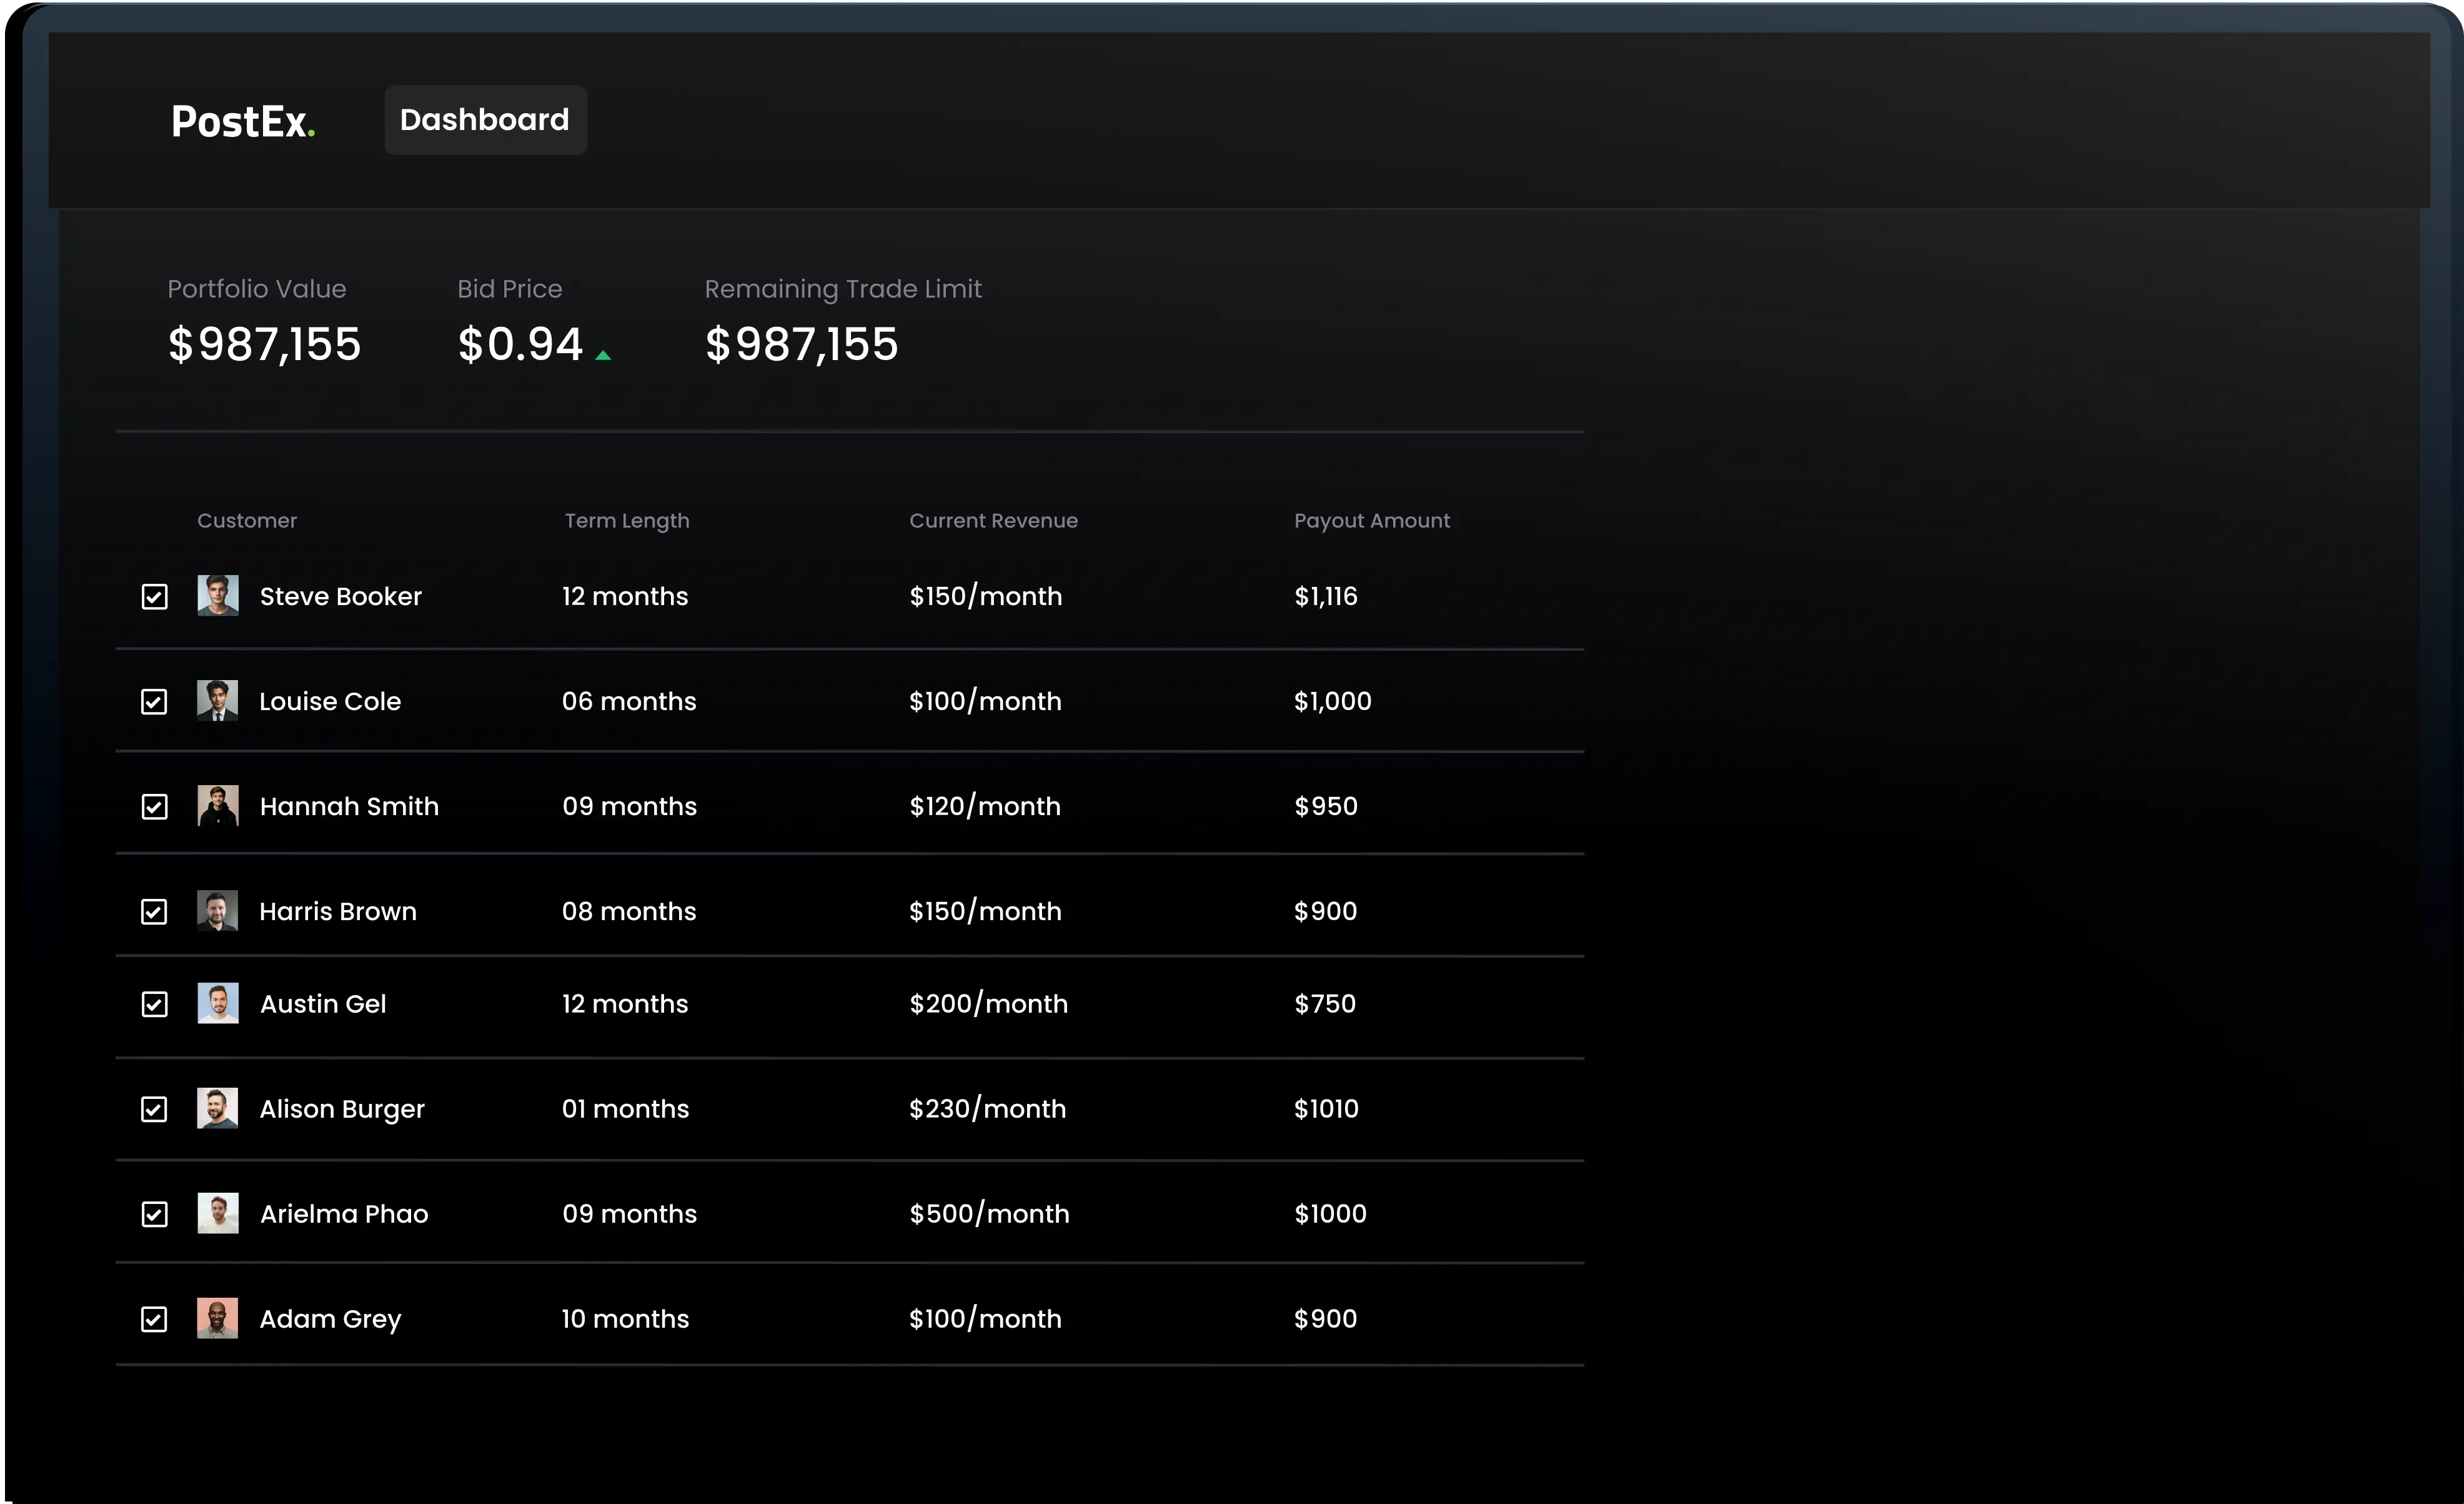
Task: Click the Payout Amount column header
Action: point(1371,520)
